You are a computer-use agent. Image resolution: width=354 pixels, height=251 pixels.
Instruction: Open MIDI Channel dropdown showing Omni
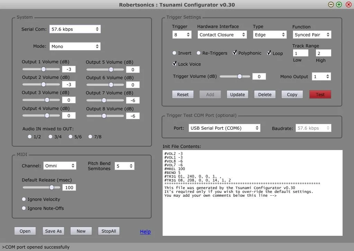tap(60, 166)
